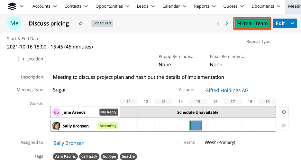Go to next record with right chevron
This screenshot has width=301, height=164.
227,23
